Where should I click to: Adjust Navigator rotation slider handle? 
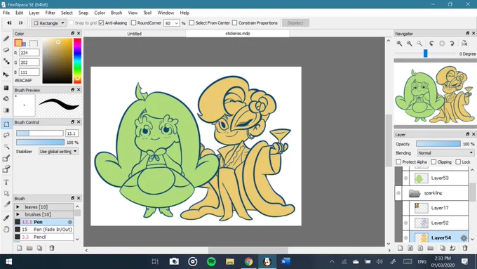point(425,53)
